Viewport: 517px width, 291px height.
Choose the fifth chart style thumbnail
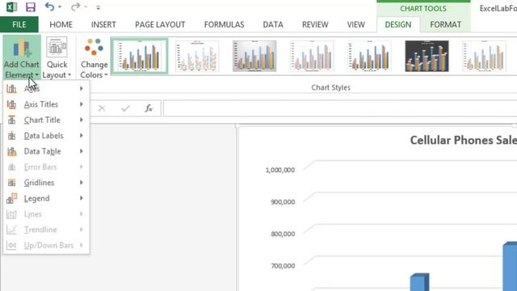coord(369,56)
